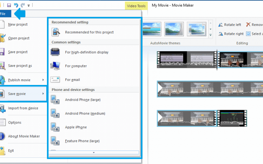Click the Exit folder icon
This screenshot has width=263, height=164.
[x=3, y=151]
